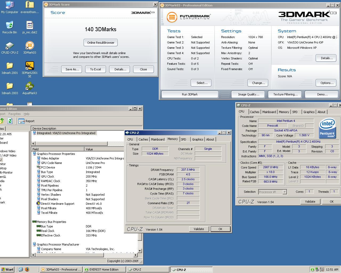Open the Favorites menu in EVEREST

14,114
